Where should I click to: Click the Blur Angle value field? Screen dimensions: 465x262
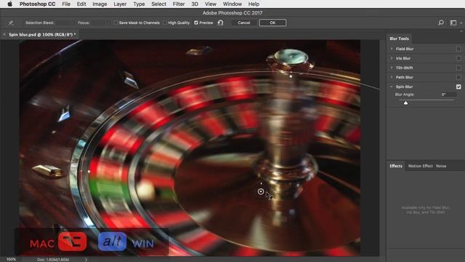448,95
